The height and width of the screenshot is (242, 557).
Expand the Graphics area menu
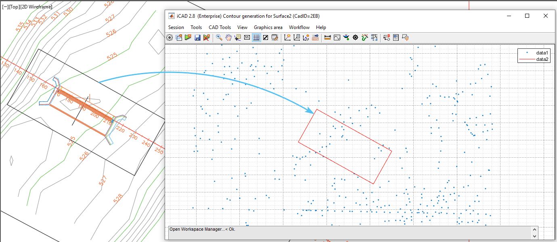pyautogui.click(x=268, y=27)
